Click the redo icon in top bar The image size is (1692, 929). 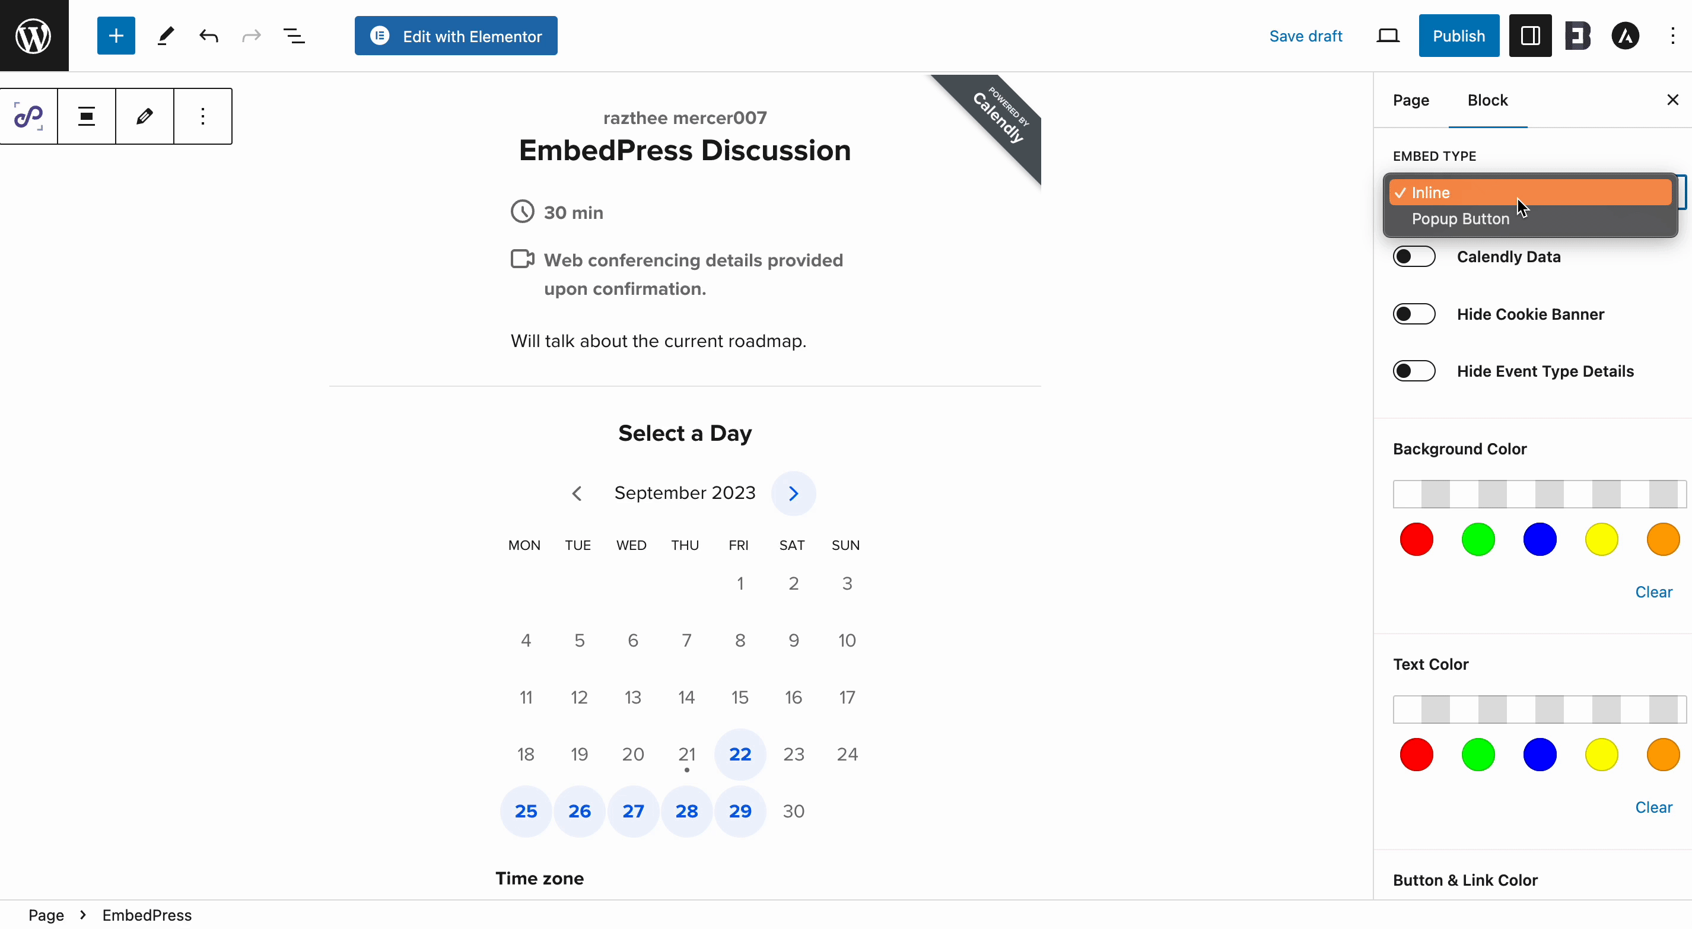[x=252, y=36]
